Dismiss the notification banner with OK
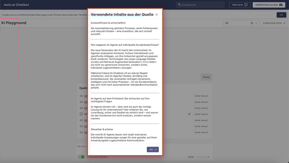Viewport: 289px width, 163px height. [281, 15]
